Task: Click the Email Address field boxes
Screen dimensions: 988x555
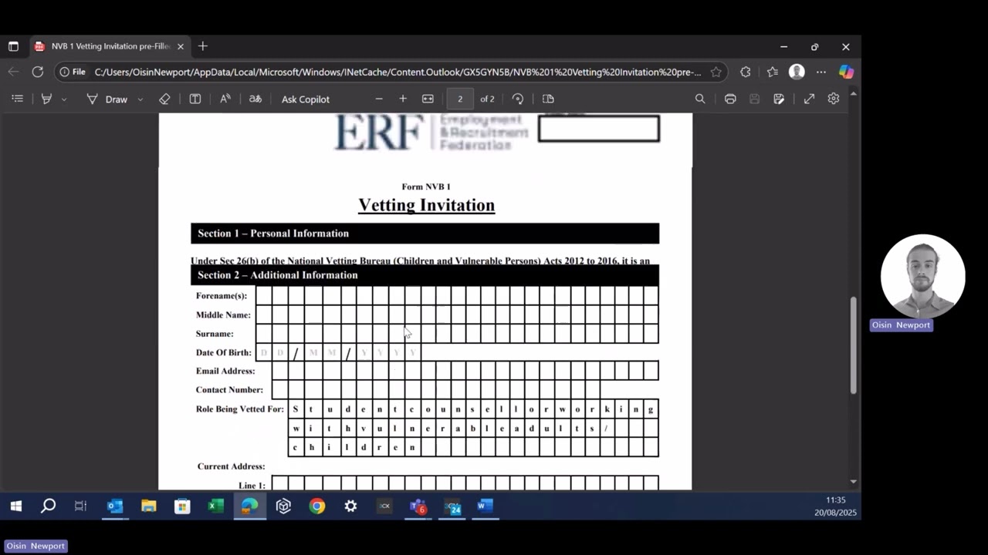Action: (465, 371)
